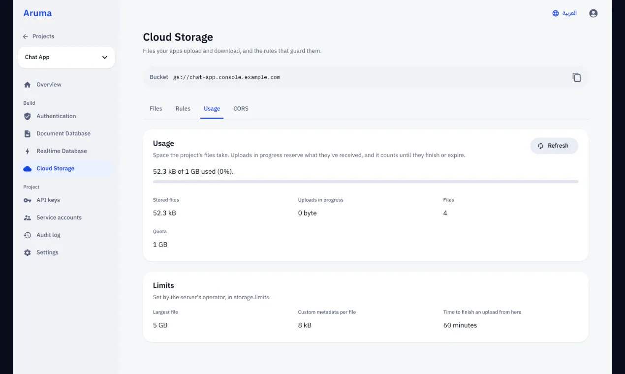Open the Rules tab
The height and width of the screenshot is (374, 625).
183,109
